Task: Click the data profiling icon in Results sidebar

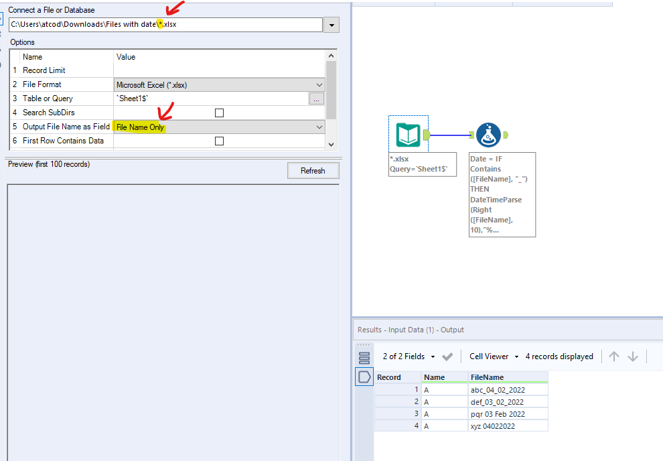Action: pyautogui.click(x=364, y=357)
